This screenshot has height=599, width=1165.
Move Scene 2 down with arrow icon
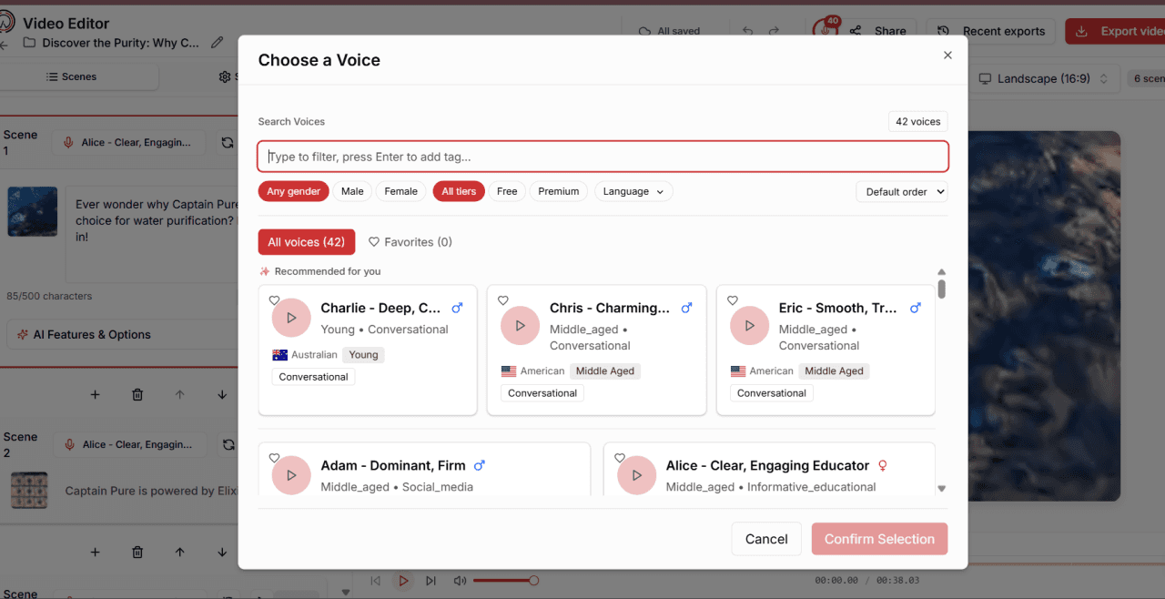pos(222,553)
